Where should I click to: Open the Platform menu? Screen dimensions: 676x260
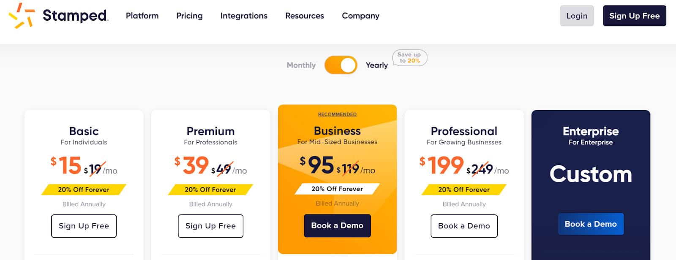142,16
